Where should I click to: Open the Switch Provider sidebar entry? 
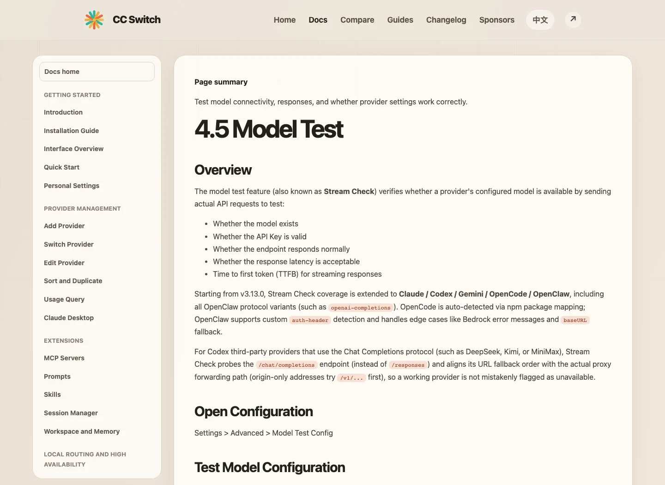[x=69, y=244]
